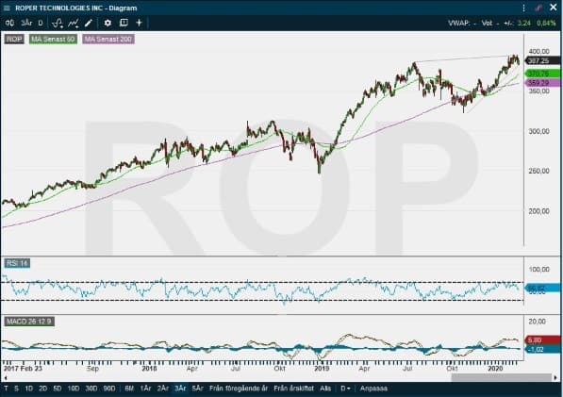
Task: Click the Anpassa button
Action: pos(373,389)
